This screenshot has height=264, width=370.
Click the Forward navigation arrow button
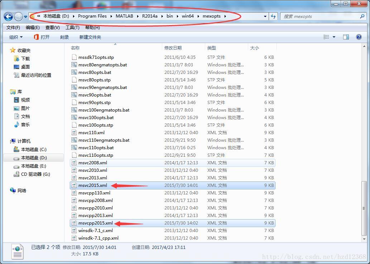click(18, 16)
